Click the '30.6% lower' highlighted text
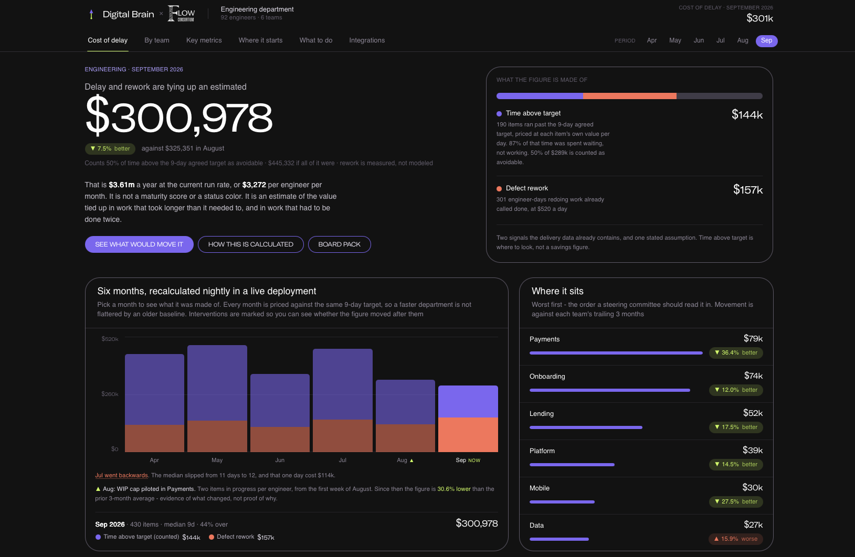855x557 pixels. [454, 489]
